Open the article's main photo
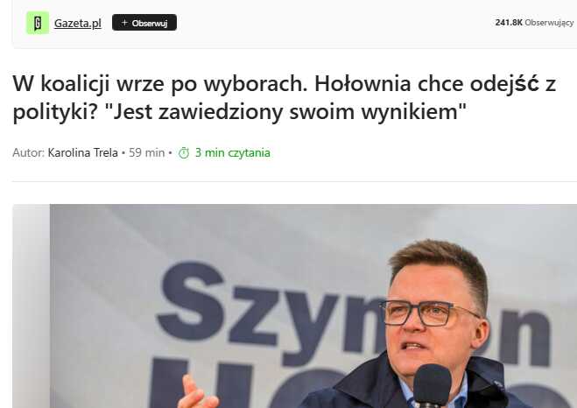This screenshot has height=408, width=577. [295, 306]
